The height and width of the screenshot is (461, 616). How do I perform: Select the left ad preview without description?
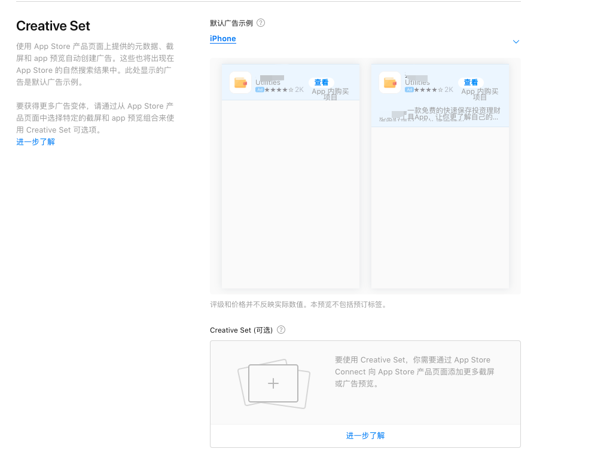tap(291, 176)
